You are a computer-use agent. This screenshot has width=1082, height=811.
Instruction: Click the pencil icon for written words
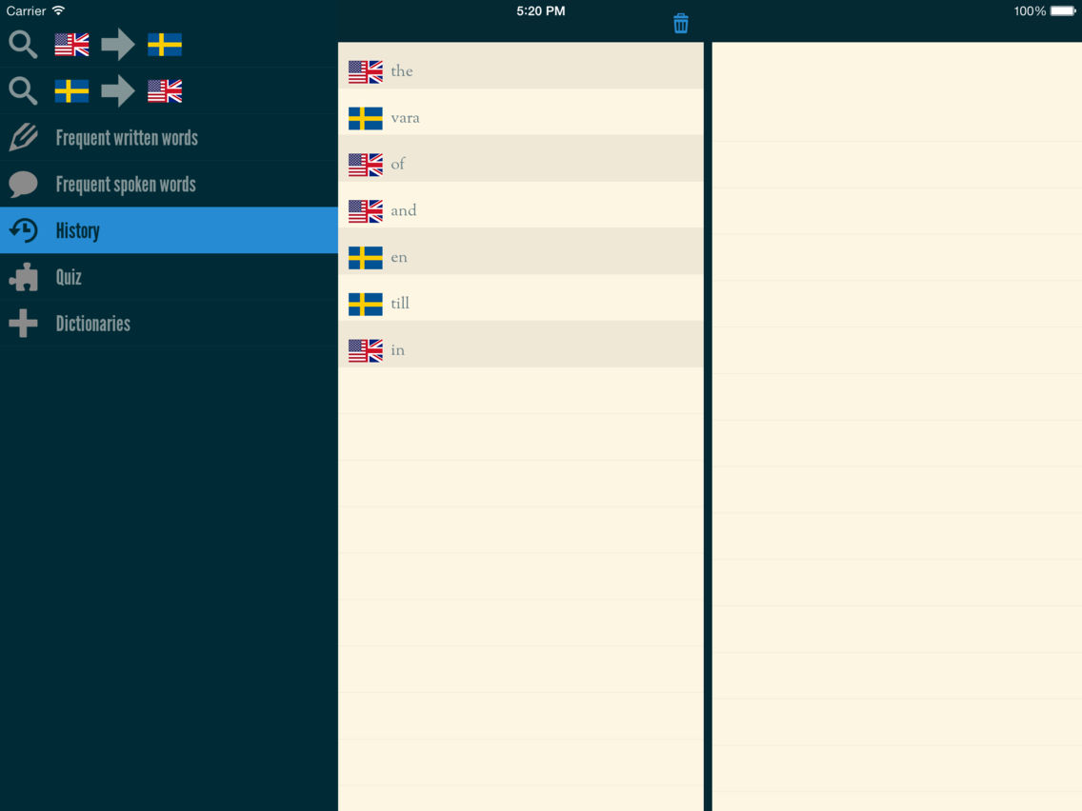[24, 137]
